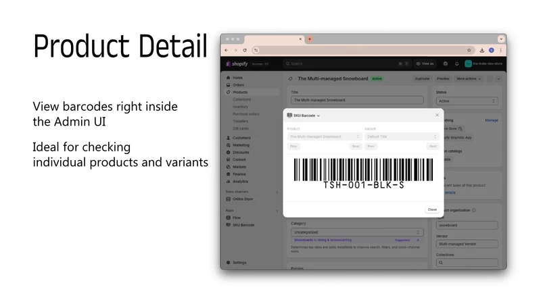541x304 pixels.
Task: Click the Manage link under Publishing
Action: pos(492,120)
